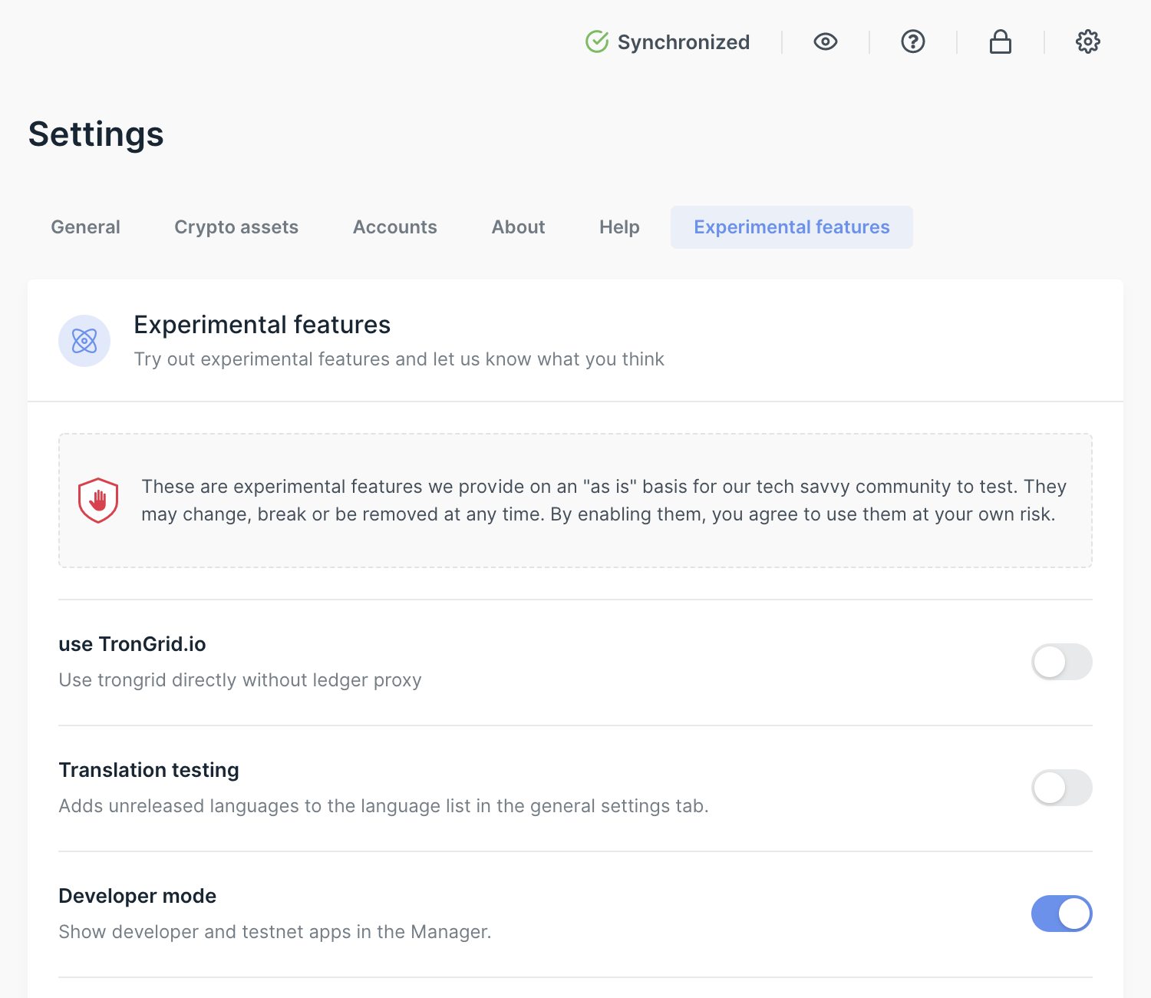Enable the use TronGrid.io toggle
1151x998 pixels.
pyautogui.click(x=1061, y=662)
